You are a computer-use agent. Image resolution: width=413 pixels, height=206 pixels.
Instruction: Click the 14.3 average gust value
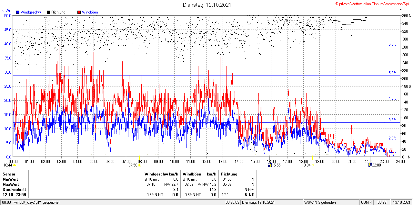(213, 190)
